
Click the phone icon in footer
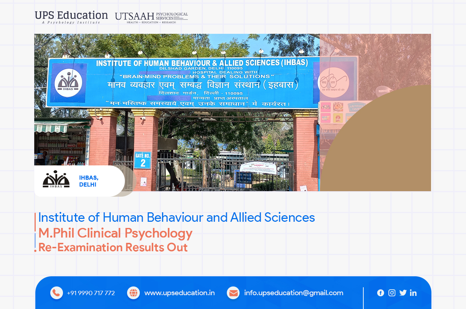(x=56, y=293)
